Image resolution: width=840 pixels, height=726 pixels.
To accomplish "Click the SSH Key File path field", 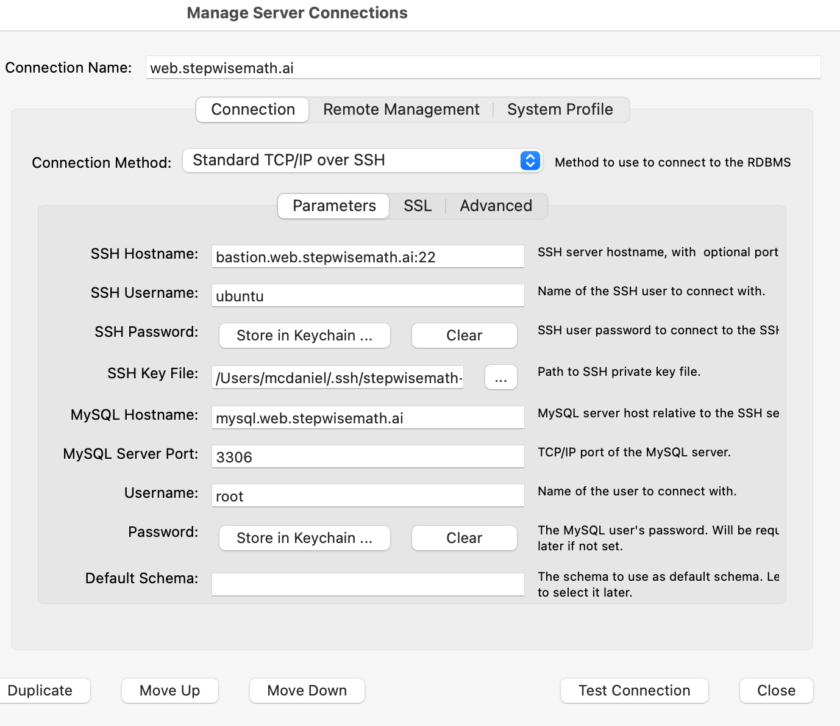I will point(338,378).
